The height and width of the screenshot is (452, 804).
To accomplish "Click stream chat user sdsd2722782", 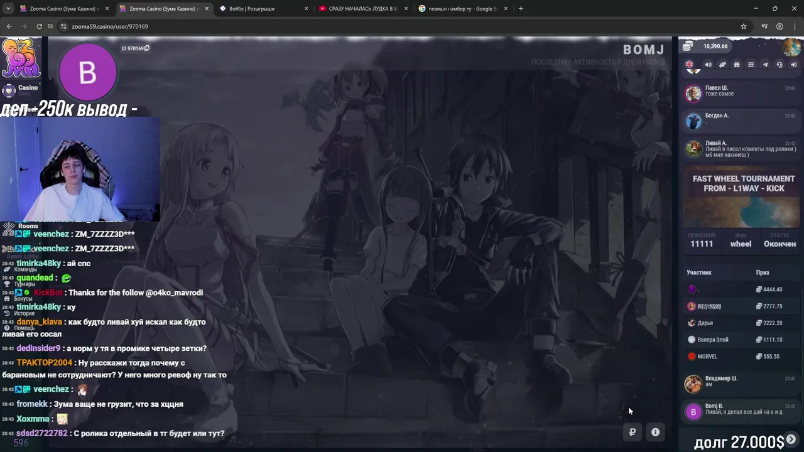I will [42, 433].
